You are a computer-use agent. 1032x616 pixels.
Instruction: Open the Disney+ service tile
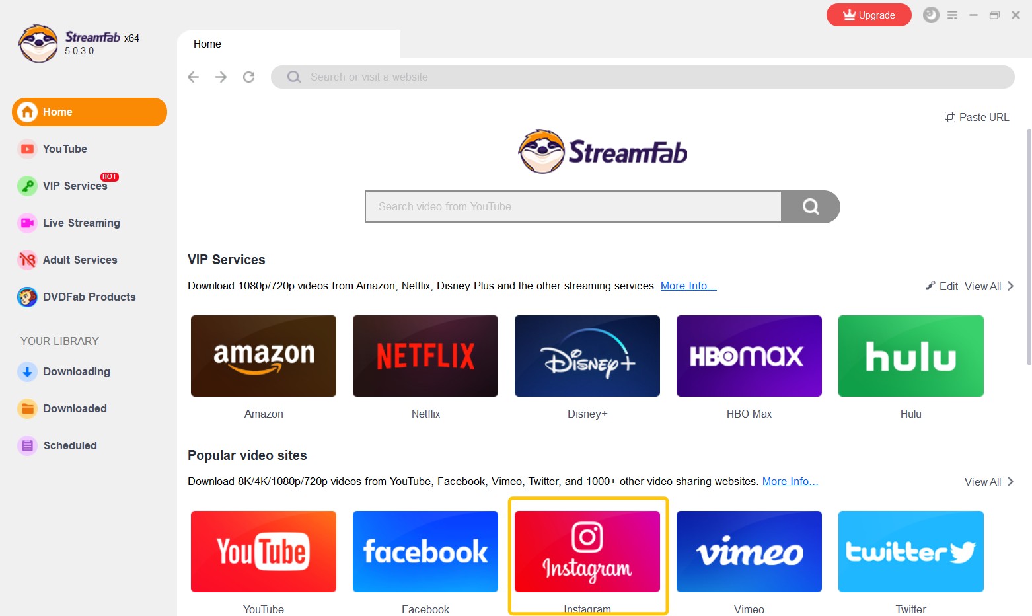[x=587, y=356]
